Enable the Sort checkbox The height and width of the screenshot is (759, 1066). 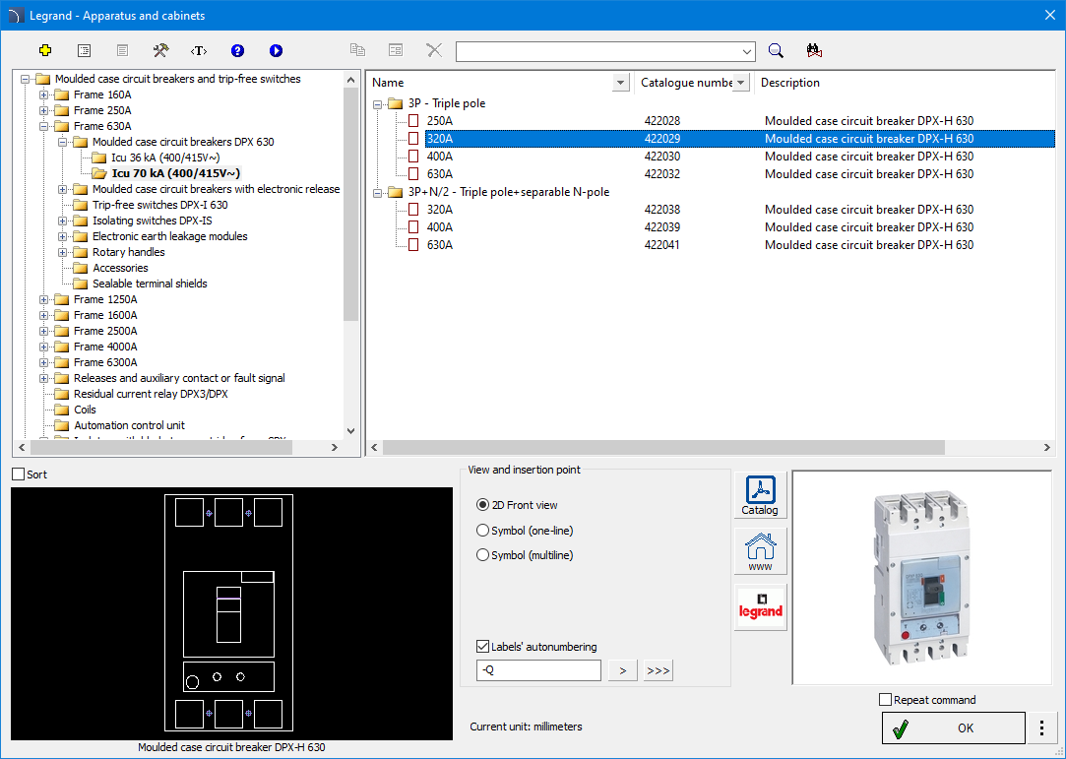[19, 474]
